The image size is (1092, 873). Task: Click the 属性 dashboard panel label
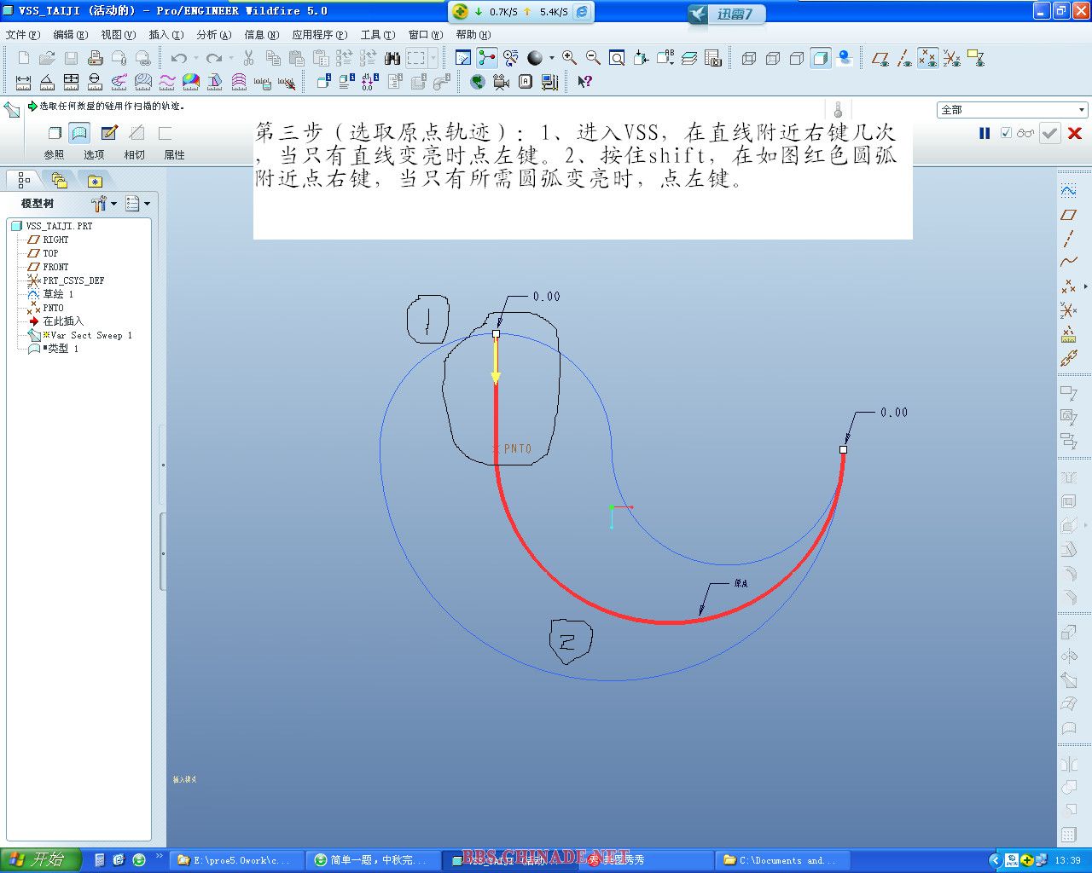[174, 154]
